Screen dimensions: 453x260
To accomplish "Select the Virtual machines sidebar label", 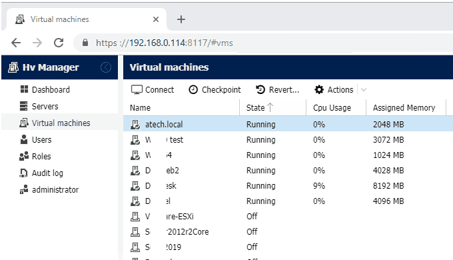I will pos(61,123).
